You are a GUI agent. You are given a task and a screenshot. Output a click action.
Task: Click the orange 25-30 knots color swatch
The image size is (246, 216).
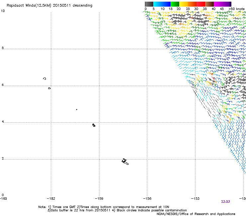tap(192, 4)
